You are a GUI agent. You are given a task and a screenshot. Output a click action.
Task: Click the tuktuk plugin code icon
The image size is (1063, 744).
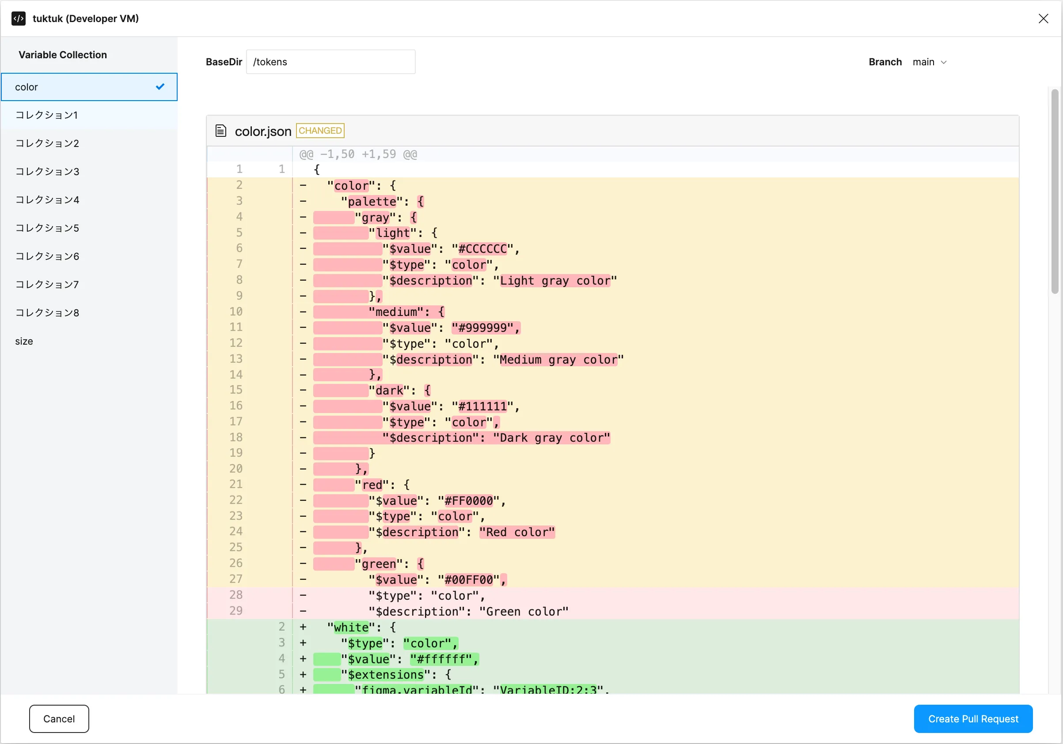pos(19,19)
